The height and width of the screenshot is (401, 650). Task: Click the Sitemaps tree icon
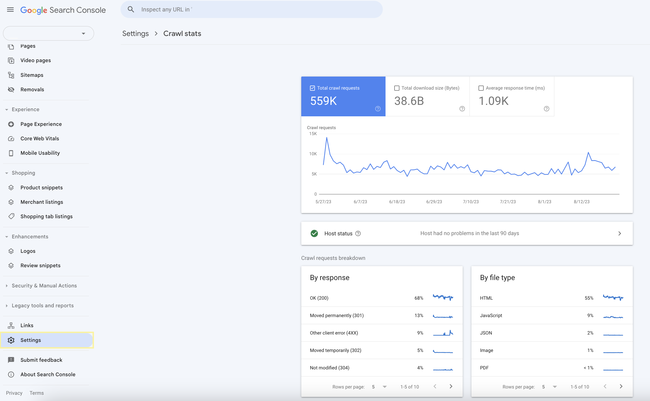(11, 75)
